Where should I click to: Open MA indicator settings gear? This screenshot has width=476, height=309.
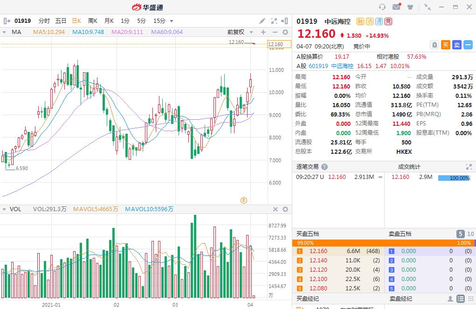coord(285,32)
